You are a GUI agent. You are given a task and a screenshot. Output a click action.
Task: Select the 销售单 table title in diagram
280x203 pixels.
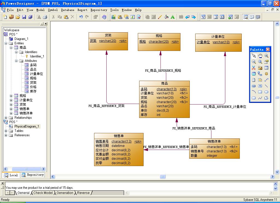pos(119,136)
